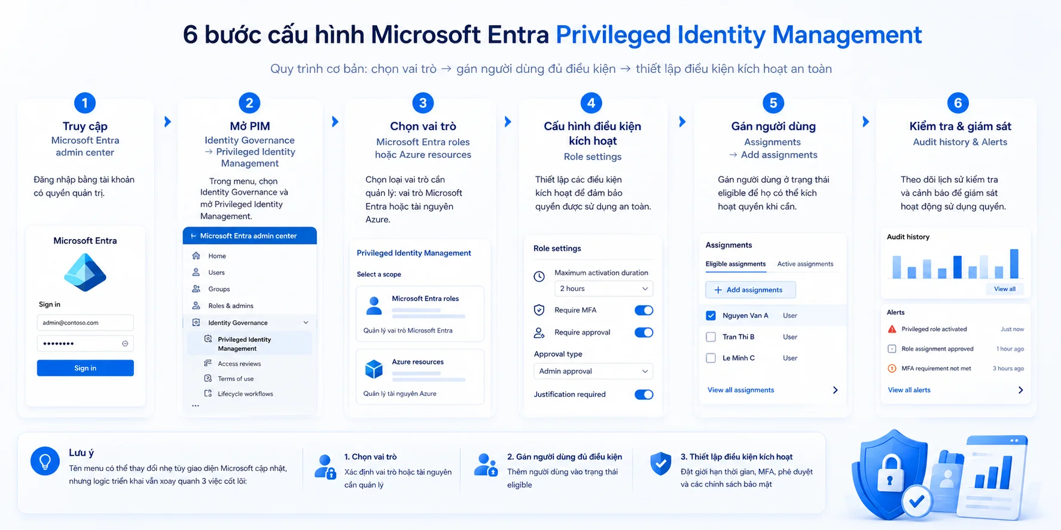The width and height of the screenshot is (1061, 530).
Task: Collapse the Identity Governance chevron
Action: (x=306, y=323)
